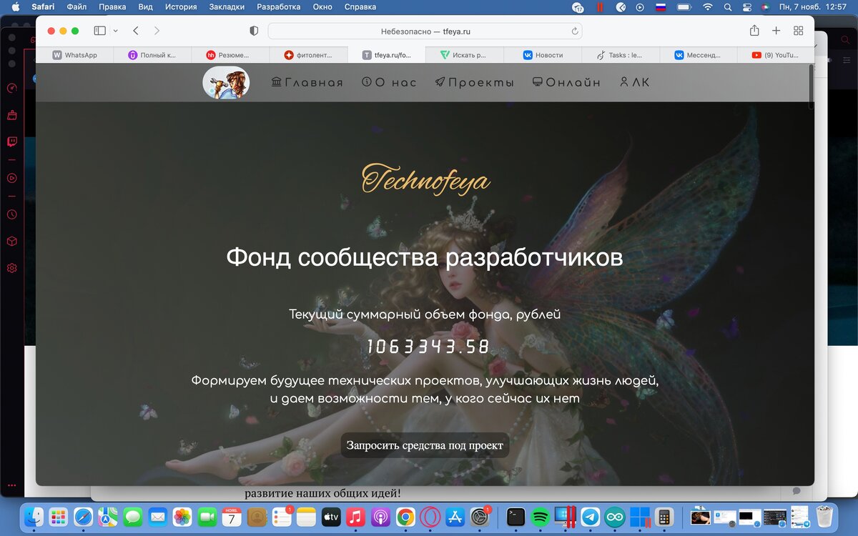This screenshot has height=536, width=858.
Task: Click the battery status icon
Action: point(684,7)
